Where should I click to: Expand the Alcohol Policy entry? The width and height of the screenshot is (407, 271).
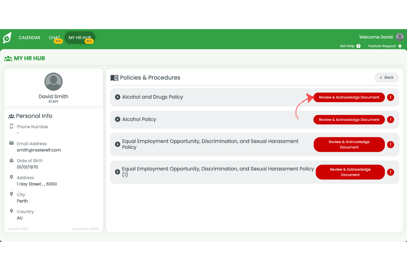point(118,119)
